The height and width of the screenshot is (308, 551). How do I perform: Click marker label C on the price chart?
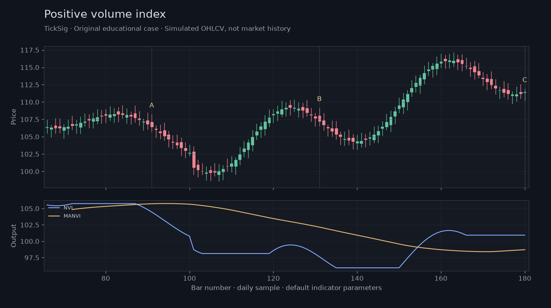point(525,80)
